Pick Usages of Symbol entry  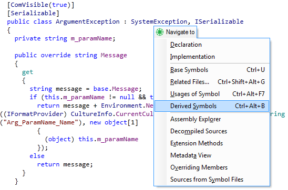[212, 94]
